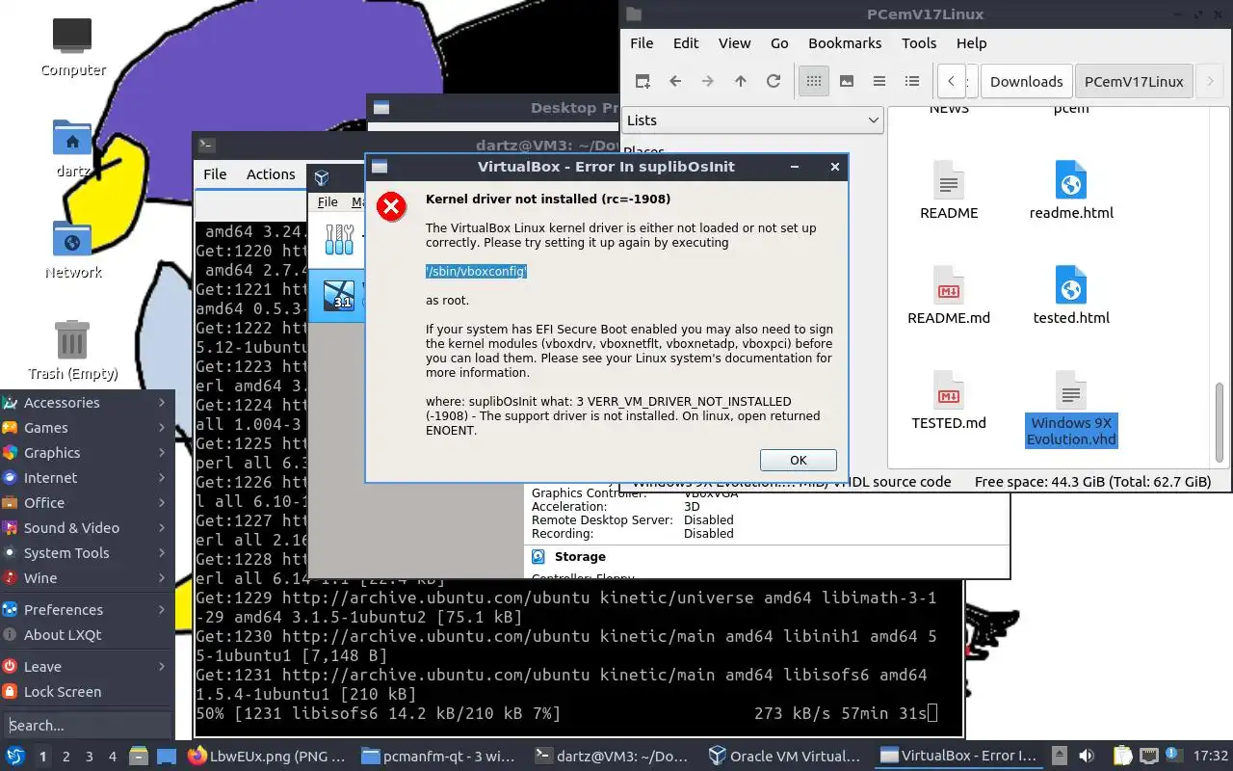The image size is (1233, 771).
Task: Go forward in the file manager toolbar
Action: [x=708, y=81]
